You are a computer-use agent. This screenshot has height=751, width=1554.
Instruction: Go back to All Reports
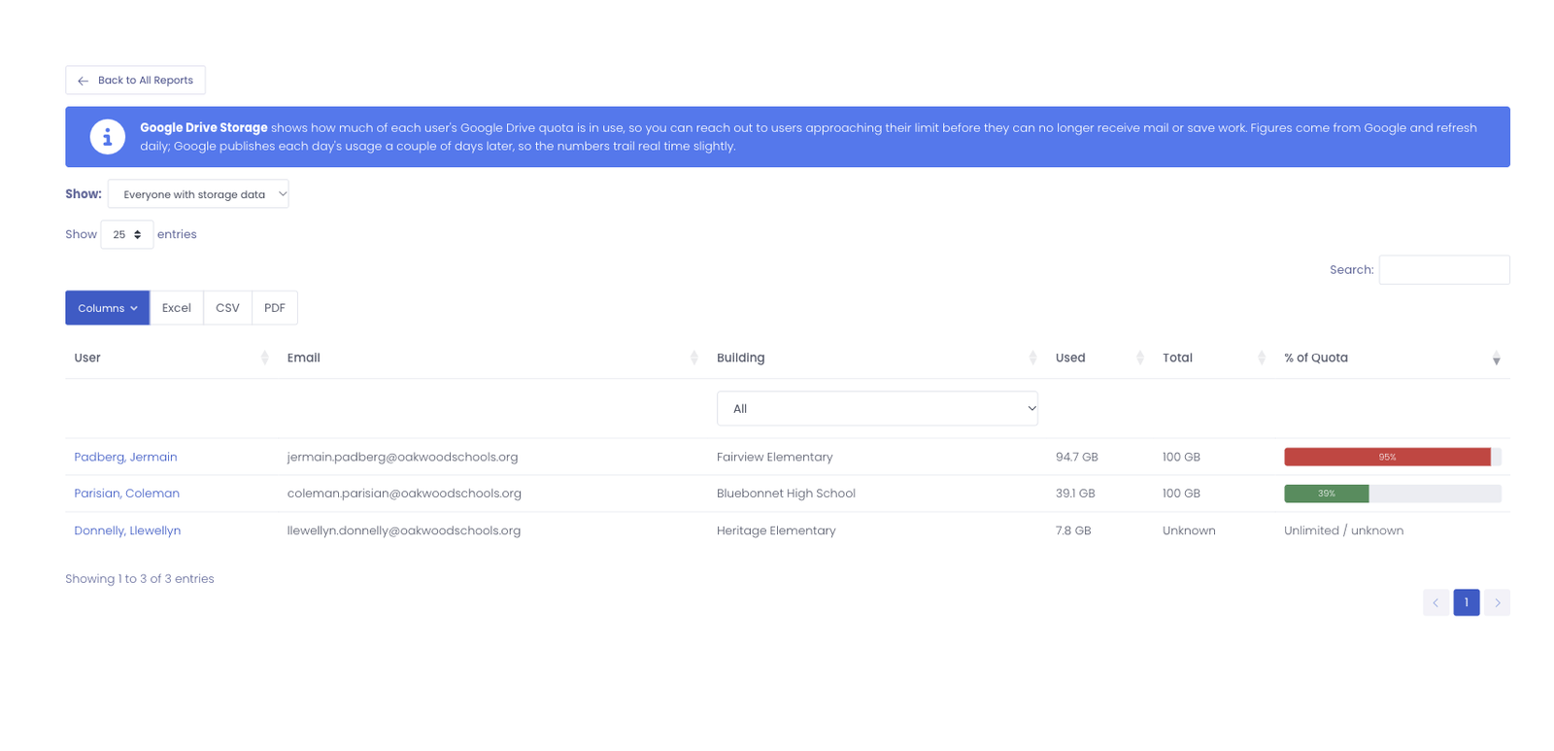(x=135, y=81)
